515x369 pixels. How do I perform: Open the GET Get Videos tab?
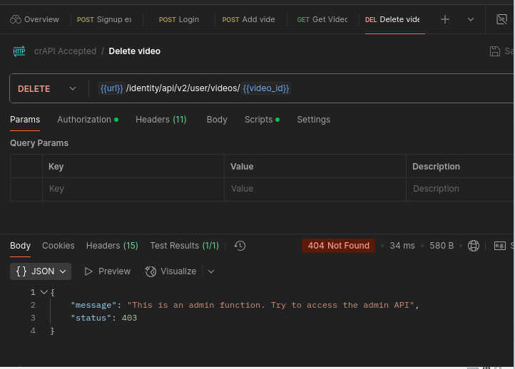coord(322,19)
